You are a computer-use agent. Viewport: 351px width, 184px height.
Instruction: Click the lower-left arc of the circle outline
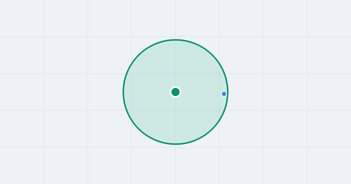coord(139,129)
